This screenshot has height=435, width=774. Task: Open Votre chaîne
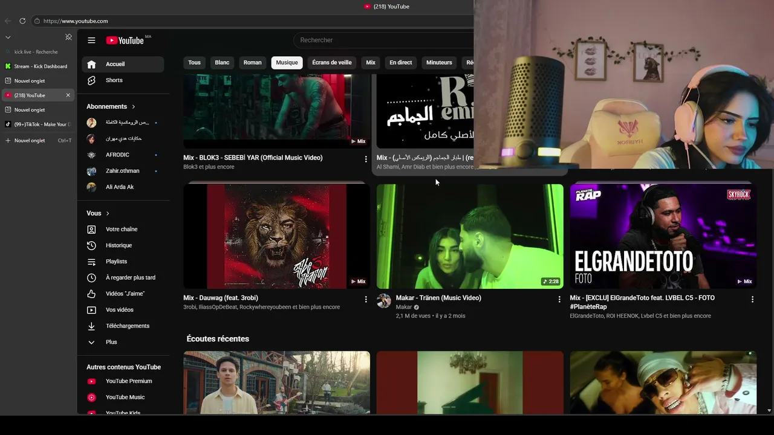click(x=123, y=230)
